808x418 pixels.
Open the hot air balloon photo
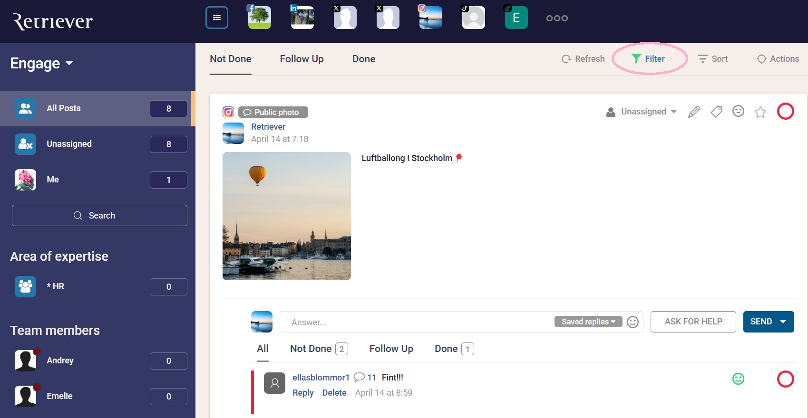click(x=287, y=216)
